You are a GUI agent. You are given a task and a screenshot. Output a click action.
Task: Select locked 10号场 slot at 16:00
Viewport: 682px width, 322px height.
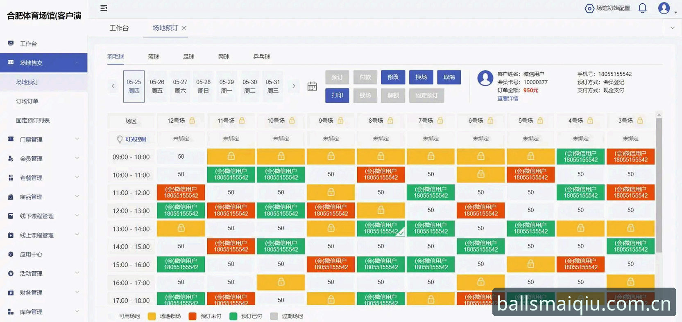281,282
